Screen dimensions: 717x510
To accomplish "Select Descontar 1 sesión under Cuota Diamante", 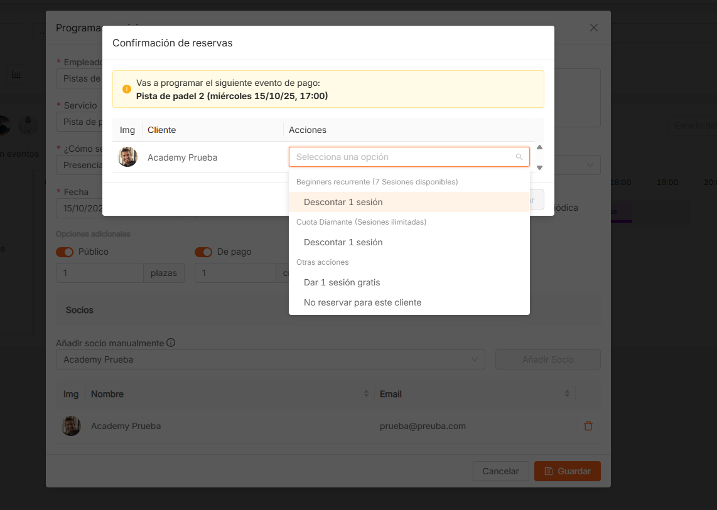I will point(343,242).
